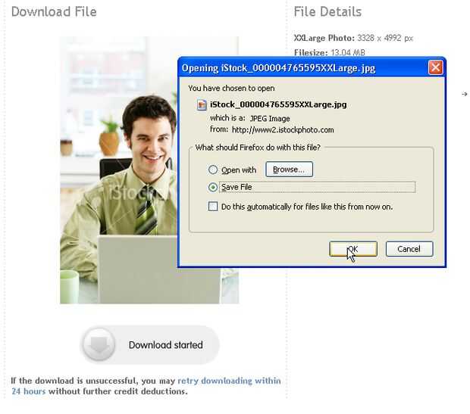
Task: Select the Save File radio option
Action: (x=213, y=187)
